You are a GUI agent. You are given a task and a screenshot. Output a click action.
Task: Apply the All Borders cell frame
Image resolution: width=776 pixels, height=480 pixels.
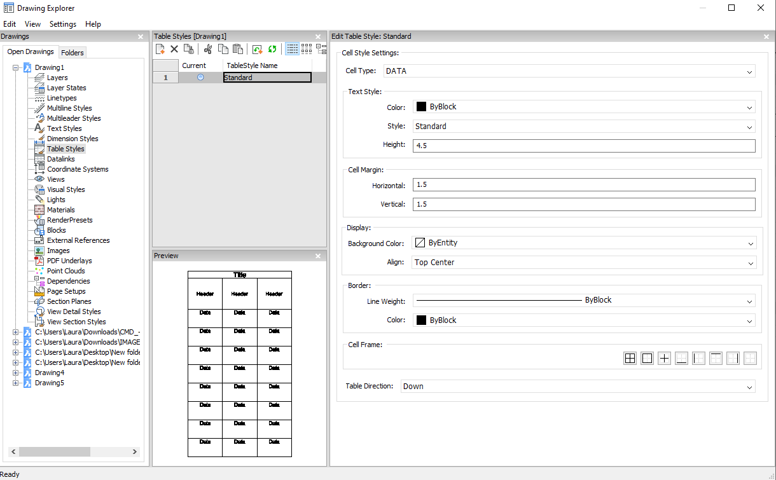pos(630,359)
